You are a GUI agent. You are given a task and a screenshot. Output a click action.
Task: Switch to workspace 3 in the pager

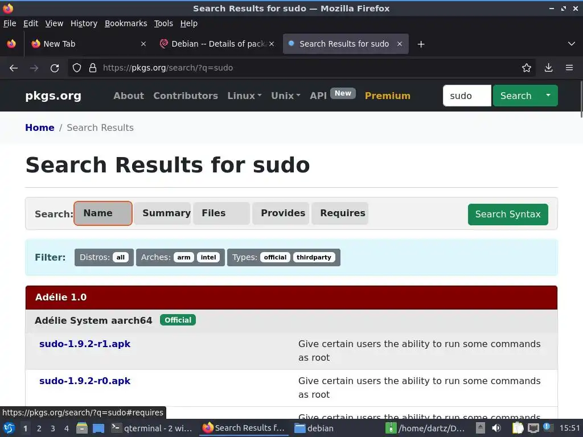(53, 428)
